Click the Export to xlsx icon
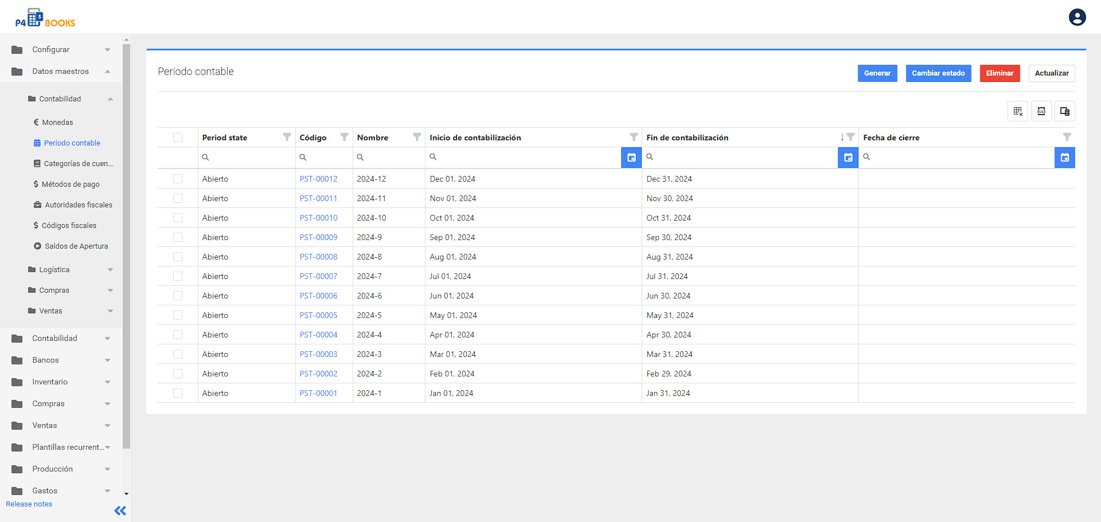The width and height of the screenshot is (1101, 522). 1041,111
